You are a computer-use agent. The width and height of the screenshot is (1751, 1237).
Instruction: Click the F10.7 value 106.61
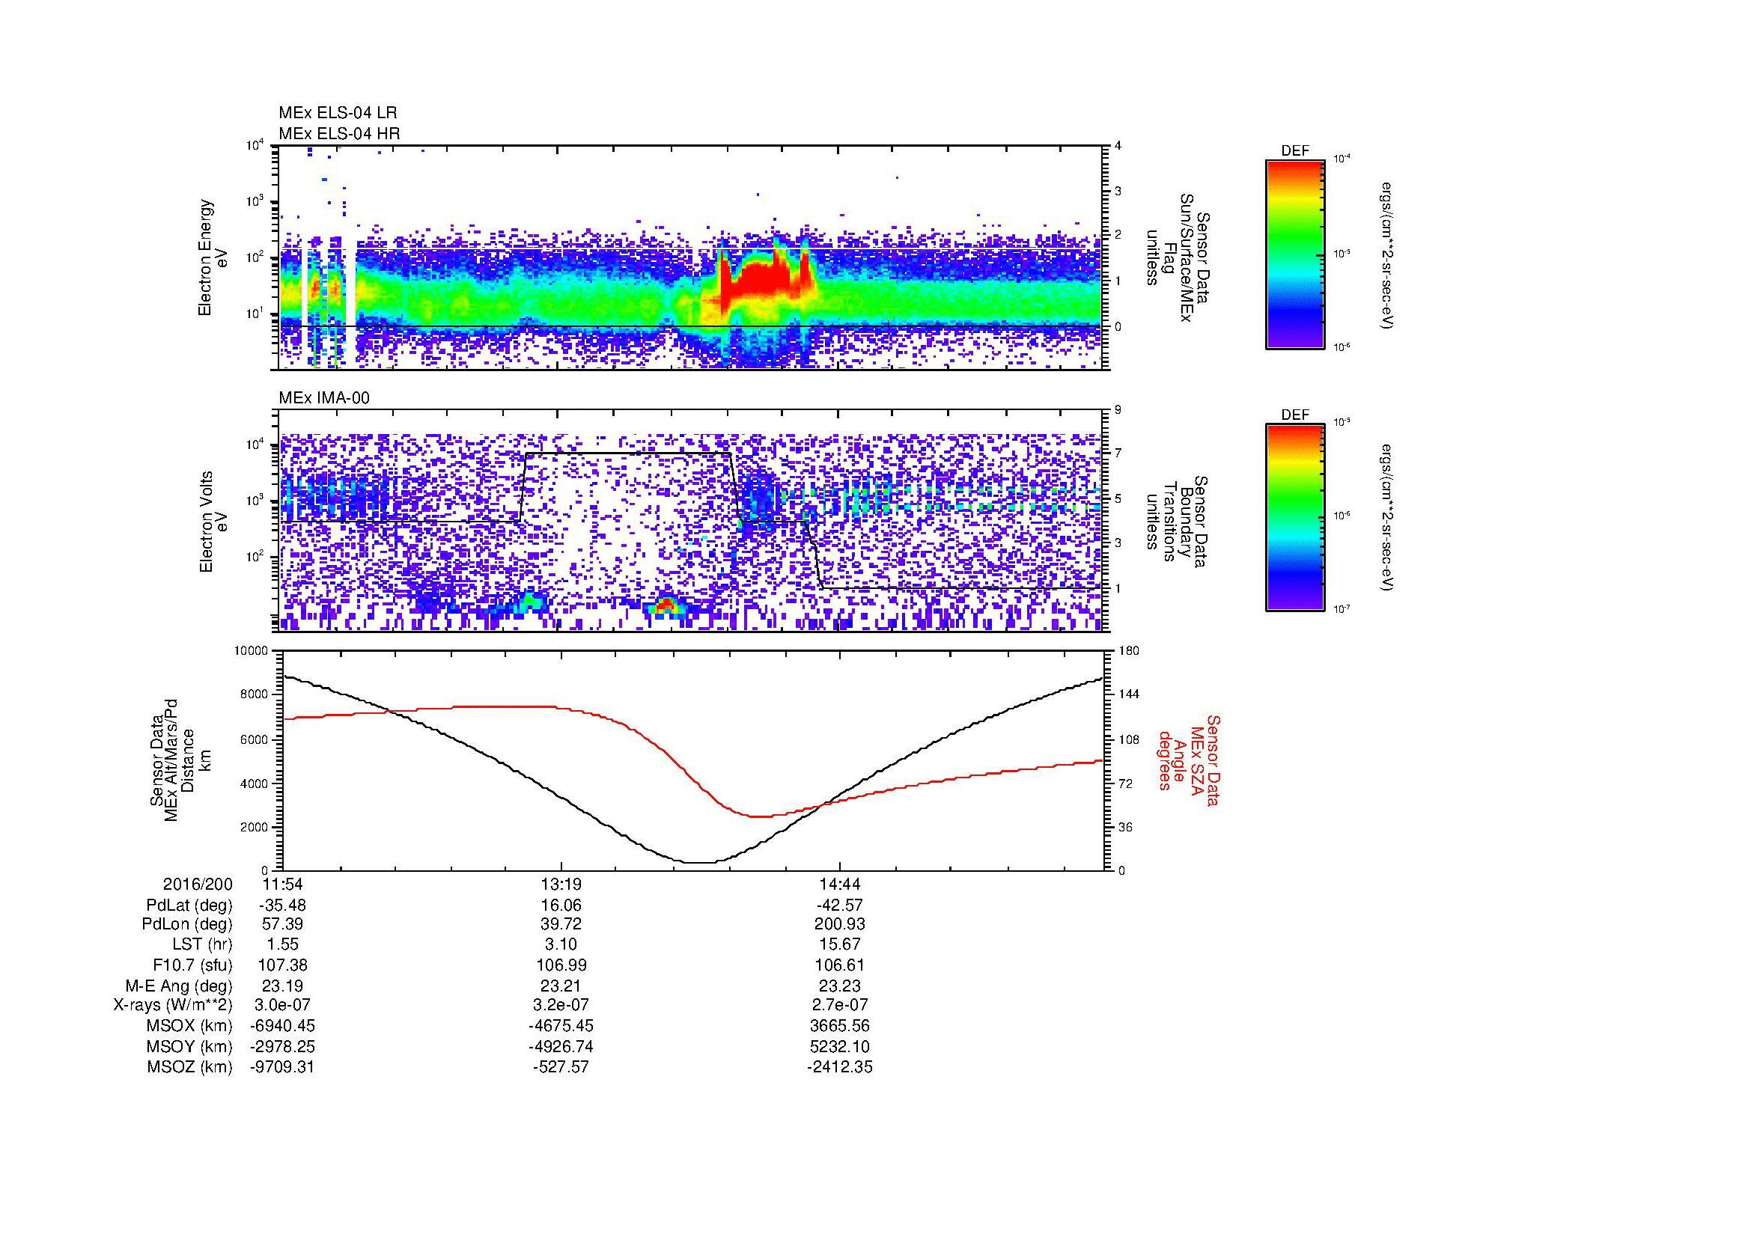click(x=840, y=965)
